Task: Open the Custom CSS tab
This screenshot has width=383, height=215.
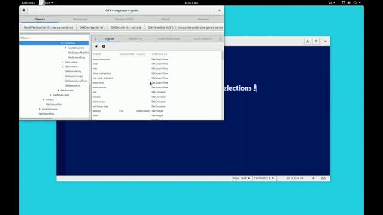Action: point(124,19)
